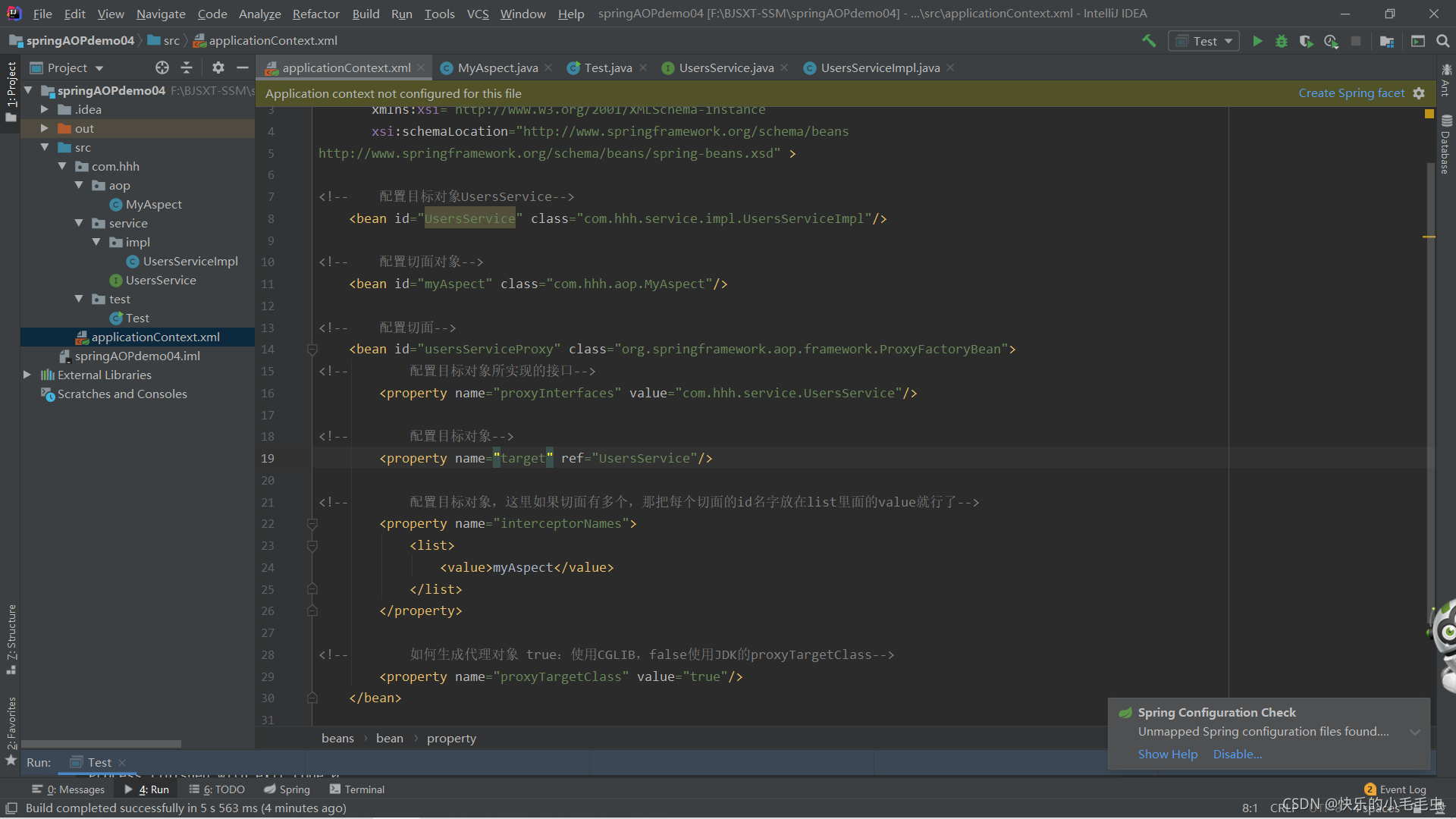The image size is (1456, 819).
Task: Click the Debug bug icon
Action: pos(1282,41)
